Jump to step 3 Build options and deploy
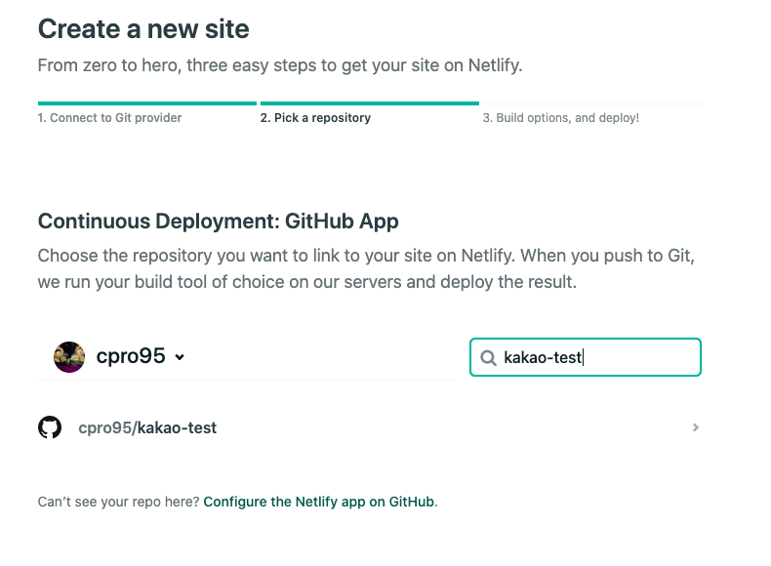 (561, 118)
